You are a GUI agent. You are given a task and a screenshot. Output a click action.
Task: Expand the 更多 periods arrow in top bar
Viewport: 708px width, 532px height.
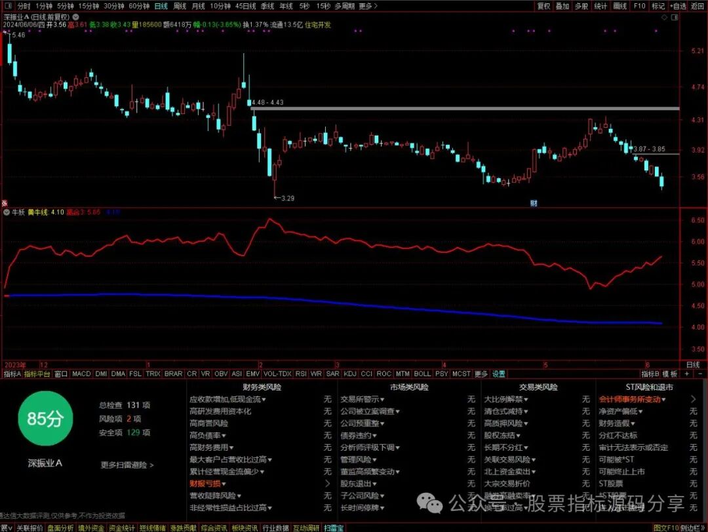368,6
